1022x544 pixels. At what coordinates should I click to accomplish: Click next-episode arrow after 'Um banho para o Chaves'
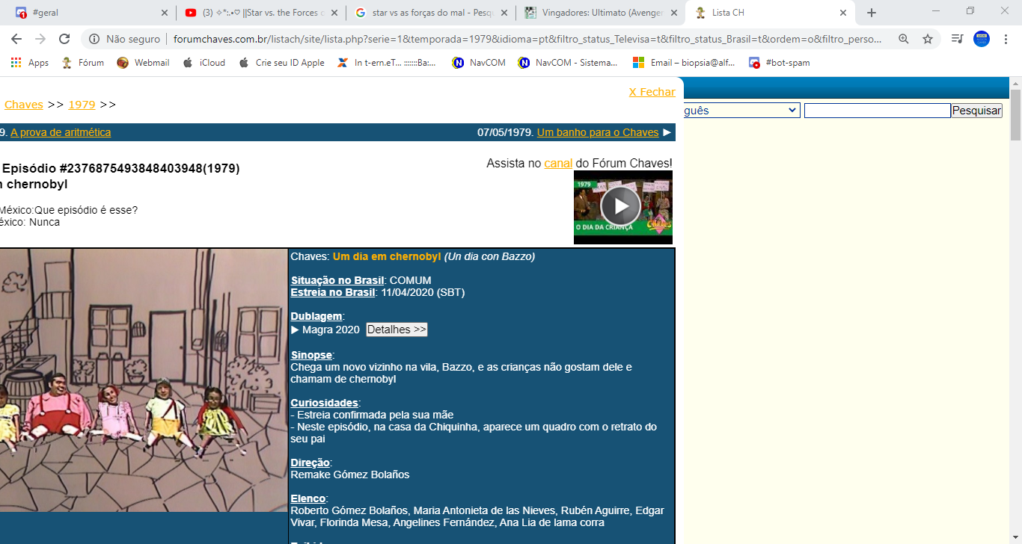pos(667,132)
